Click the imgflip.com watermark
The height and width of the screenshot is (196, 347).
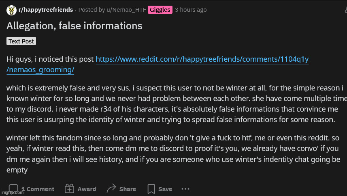pyautogui.click(x=13, y=192)
